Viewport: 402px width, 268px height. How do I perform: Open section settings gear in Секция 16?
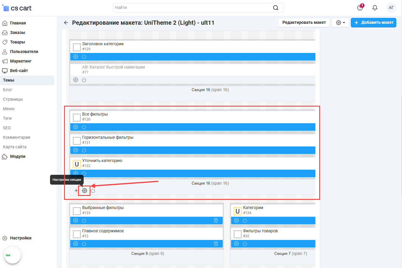click(x=85, y=191)
